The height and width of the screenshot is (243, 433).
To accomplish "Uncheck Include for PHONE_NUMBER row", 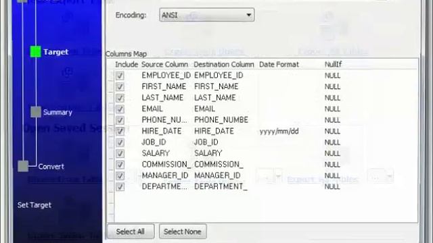I will click(120, 120).
